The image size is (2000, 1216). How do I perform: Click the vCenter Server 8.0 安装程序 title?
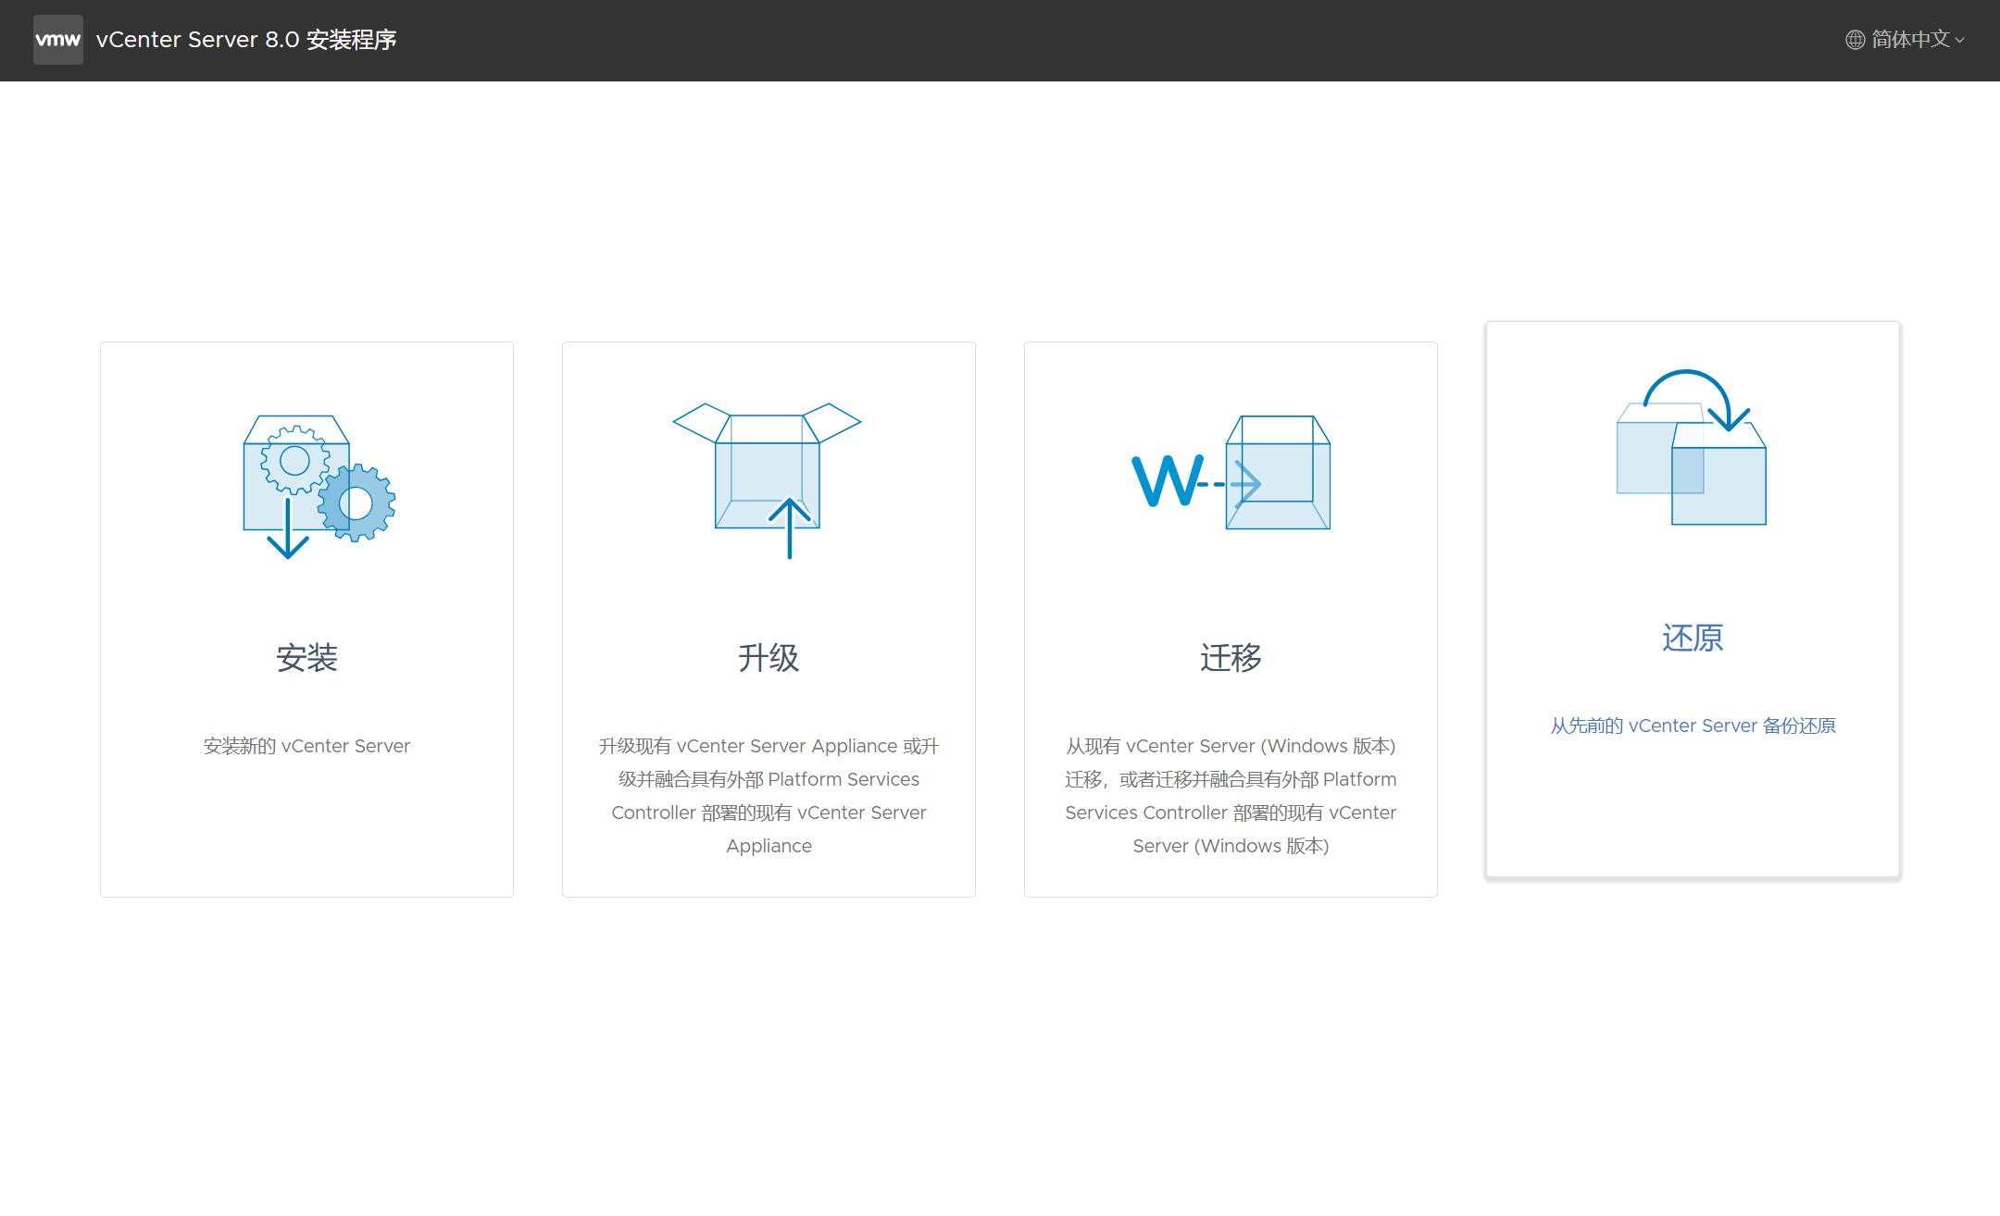(x=246, y=40)
